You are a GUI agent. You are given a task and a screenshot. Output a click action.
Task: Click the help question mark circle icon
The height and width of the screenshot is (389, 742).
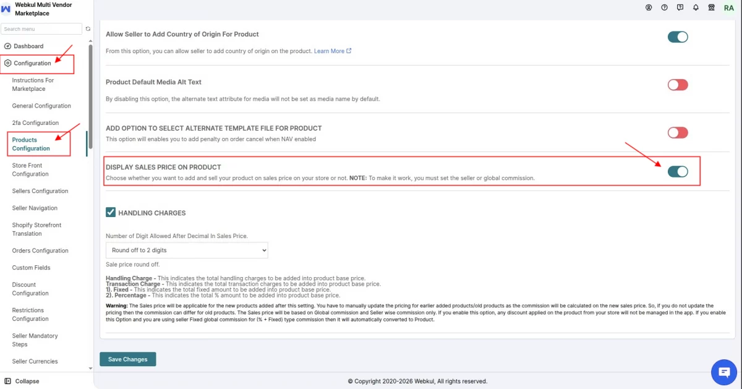tap(665, 7)
